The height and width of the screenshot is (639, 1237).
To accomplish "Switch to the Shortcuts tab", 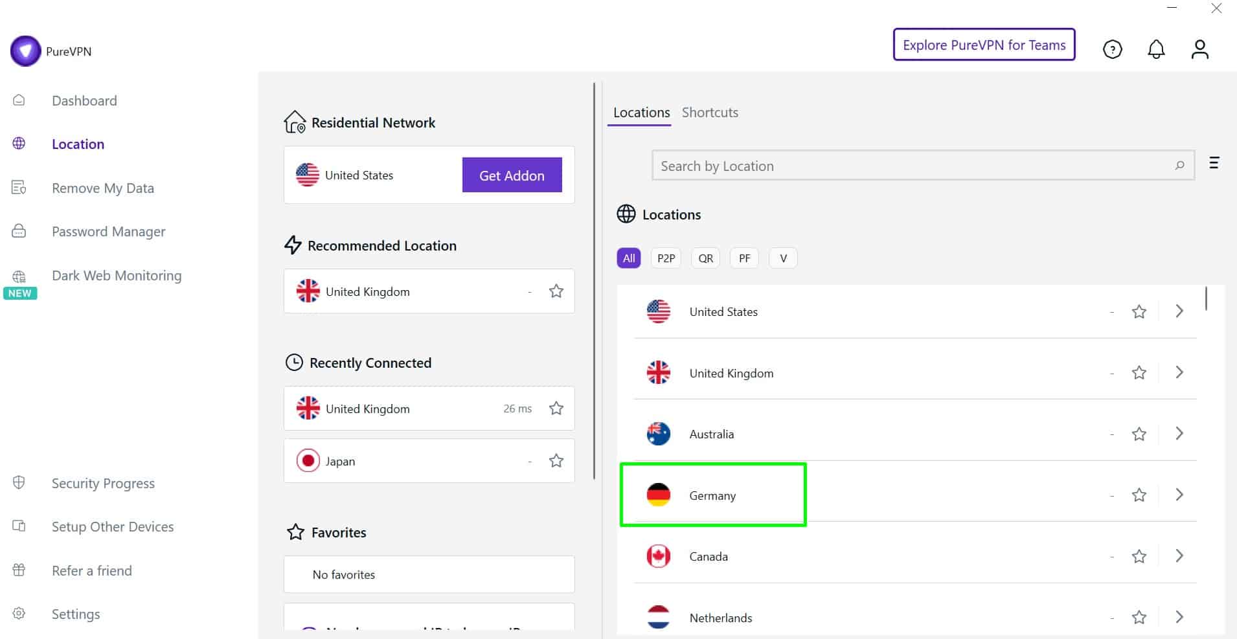I will coord(710,113).
